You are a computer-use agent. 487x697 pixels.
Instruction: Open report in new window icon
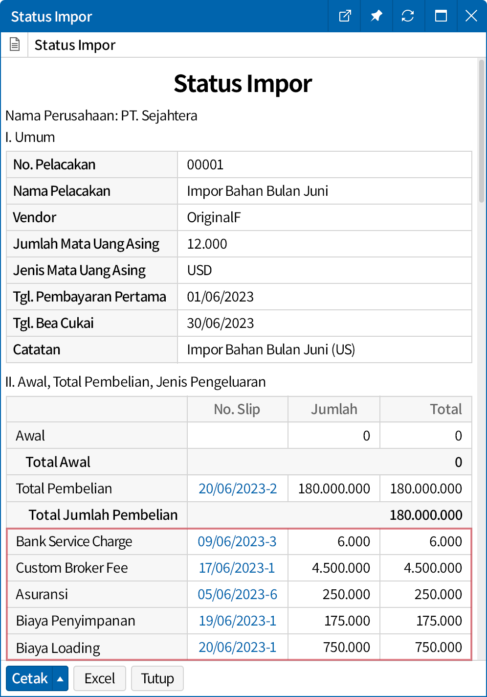(345, 16)
